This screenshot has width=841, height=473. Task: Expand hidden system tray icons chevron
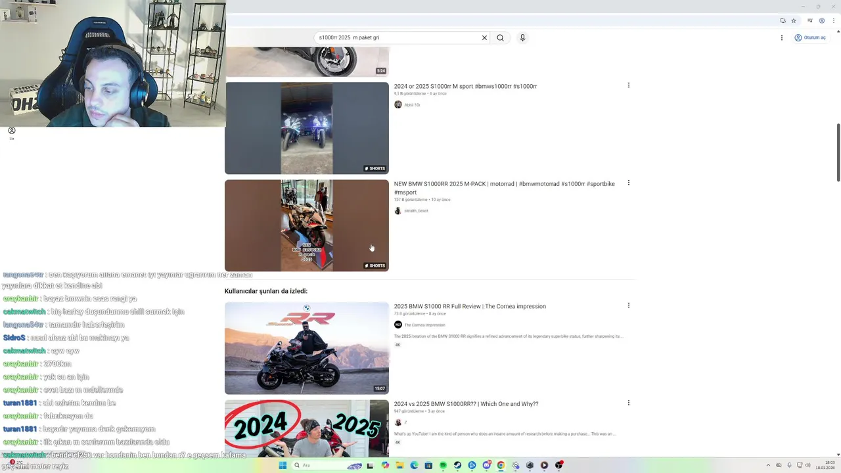coord(768,465)
